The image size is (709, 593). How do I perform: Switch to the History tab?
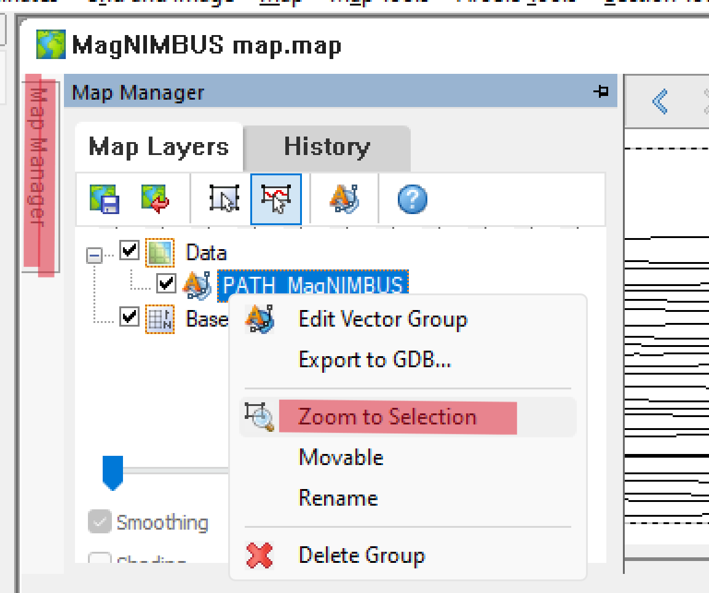[327, 146]
